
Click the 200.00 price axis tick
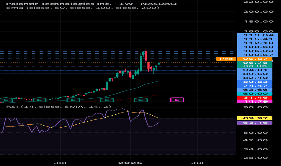(x=258, y=12)
